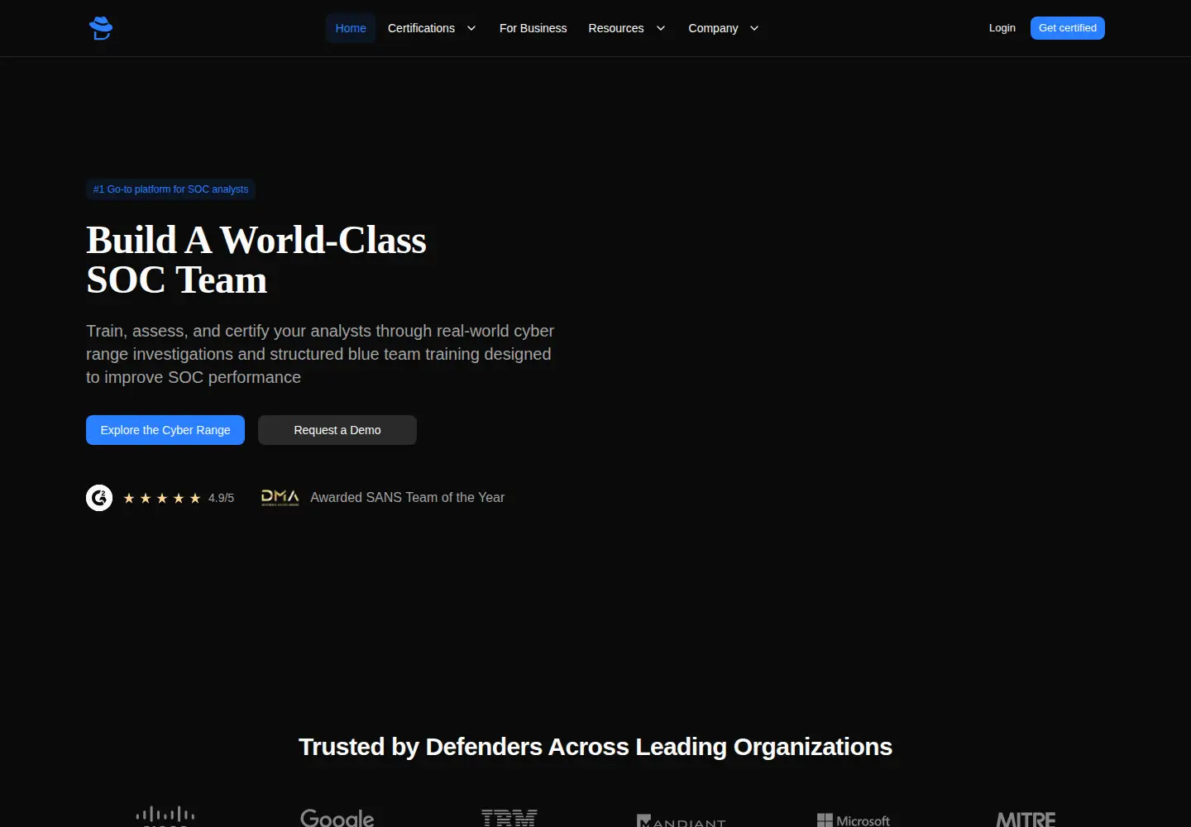
Task: Click the Login link
Action: (x=1002, y=28)
